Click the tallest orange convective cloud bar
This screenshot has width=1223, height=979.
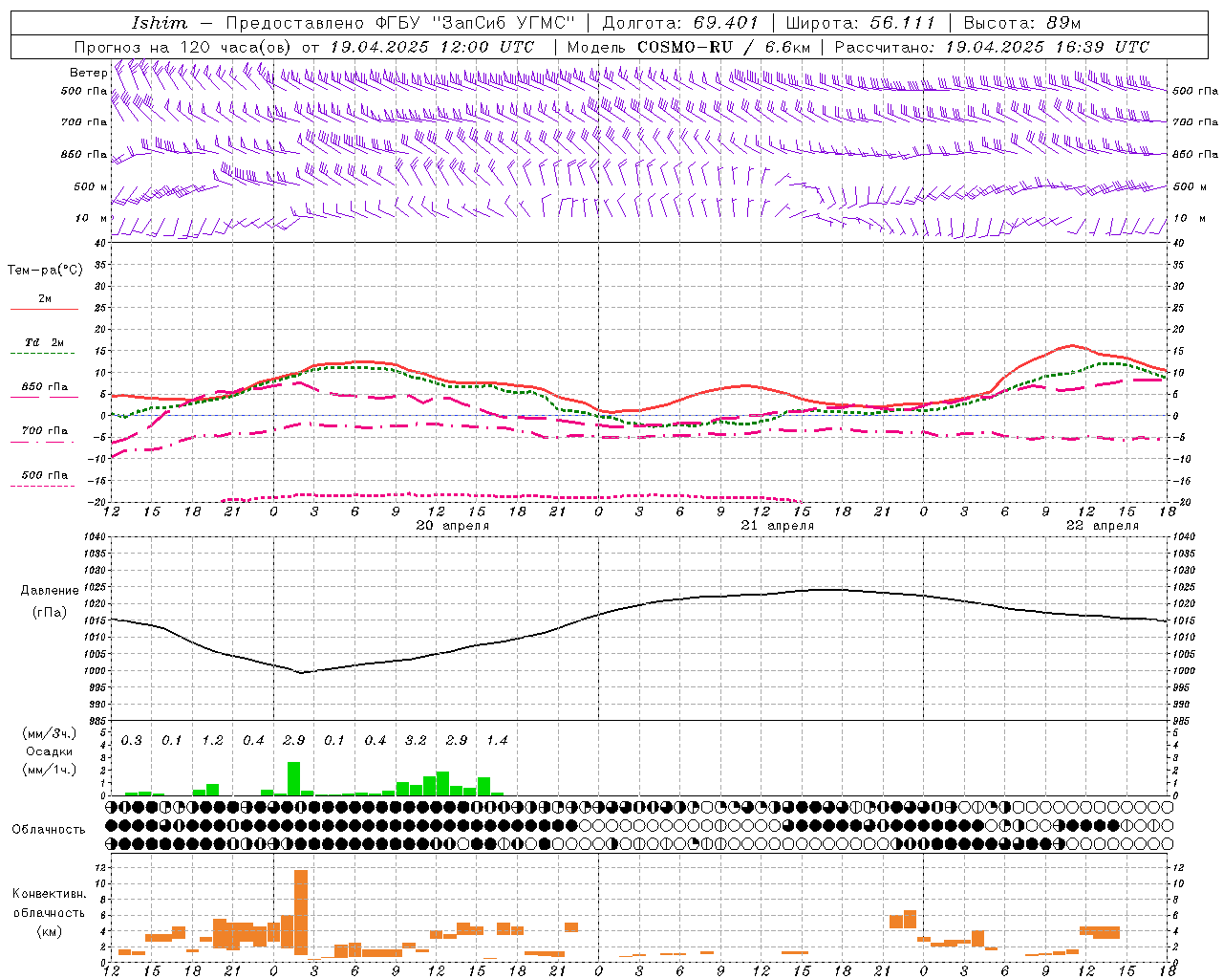tap(301, 912)
